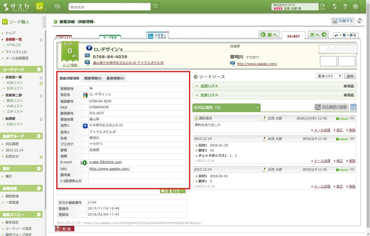Open the settings gear icon
This screenshot has height=236, width=370.
point(355,7)
